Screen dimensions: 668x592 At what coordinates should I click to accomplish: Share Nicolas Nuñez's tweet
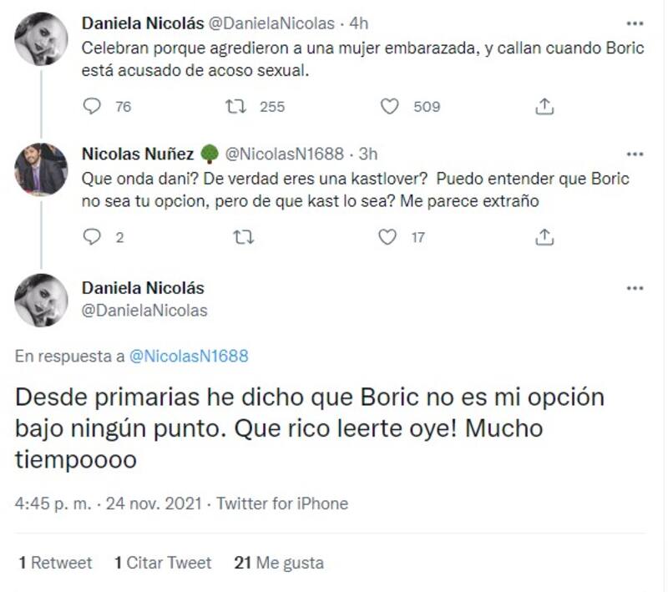[x=544, y=237]
